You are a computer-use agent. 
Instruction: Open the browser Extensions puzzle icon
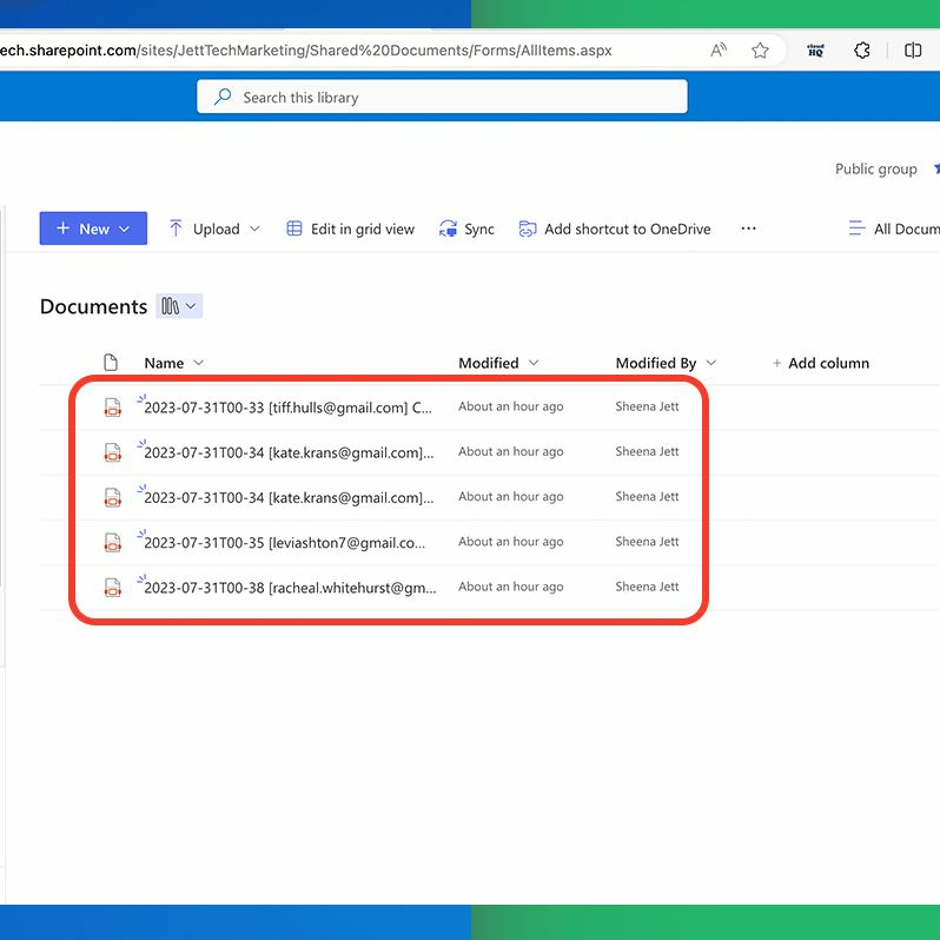862,50
